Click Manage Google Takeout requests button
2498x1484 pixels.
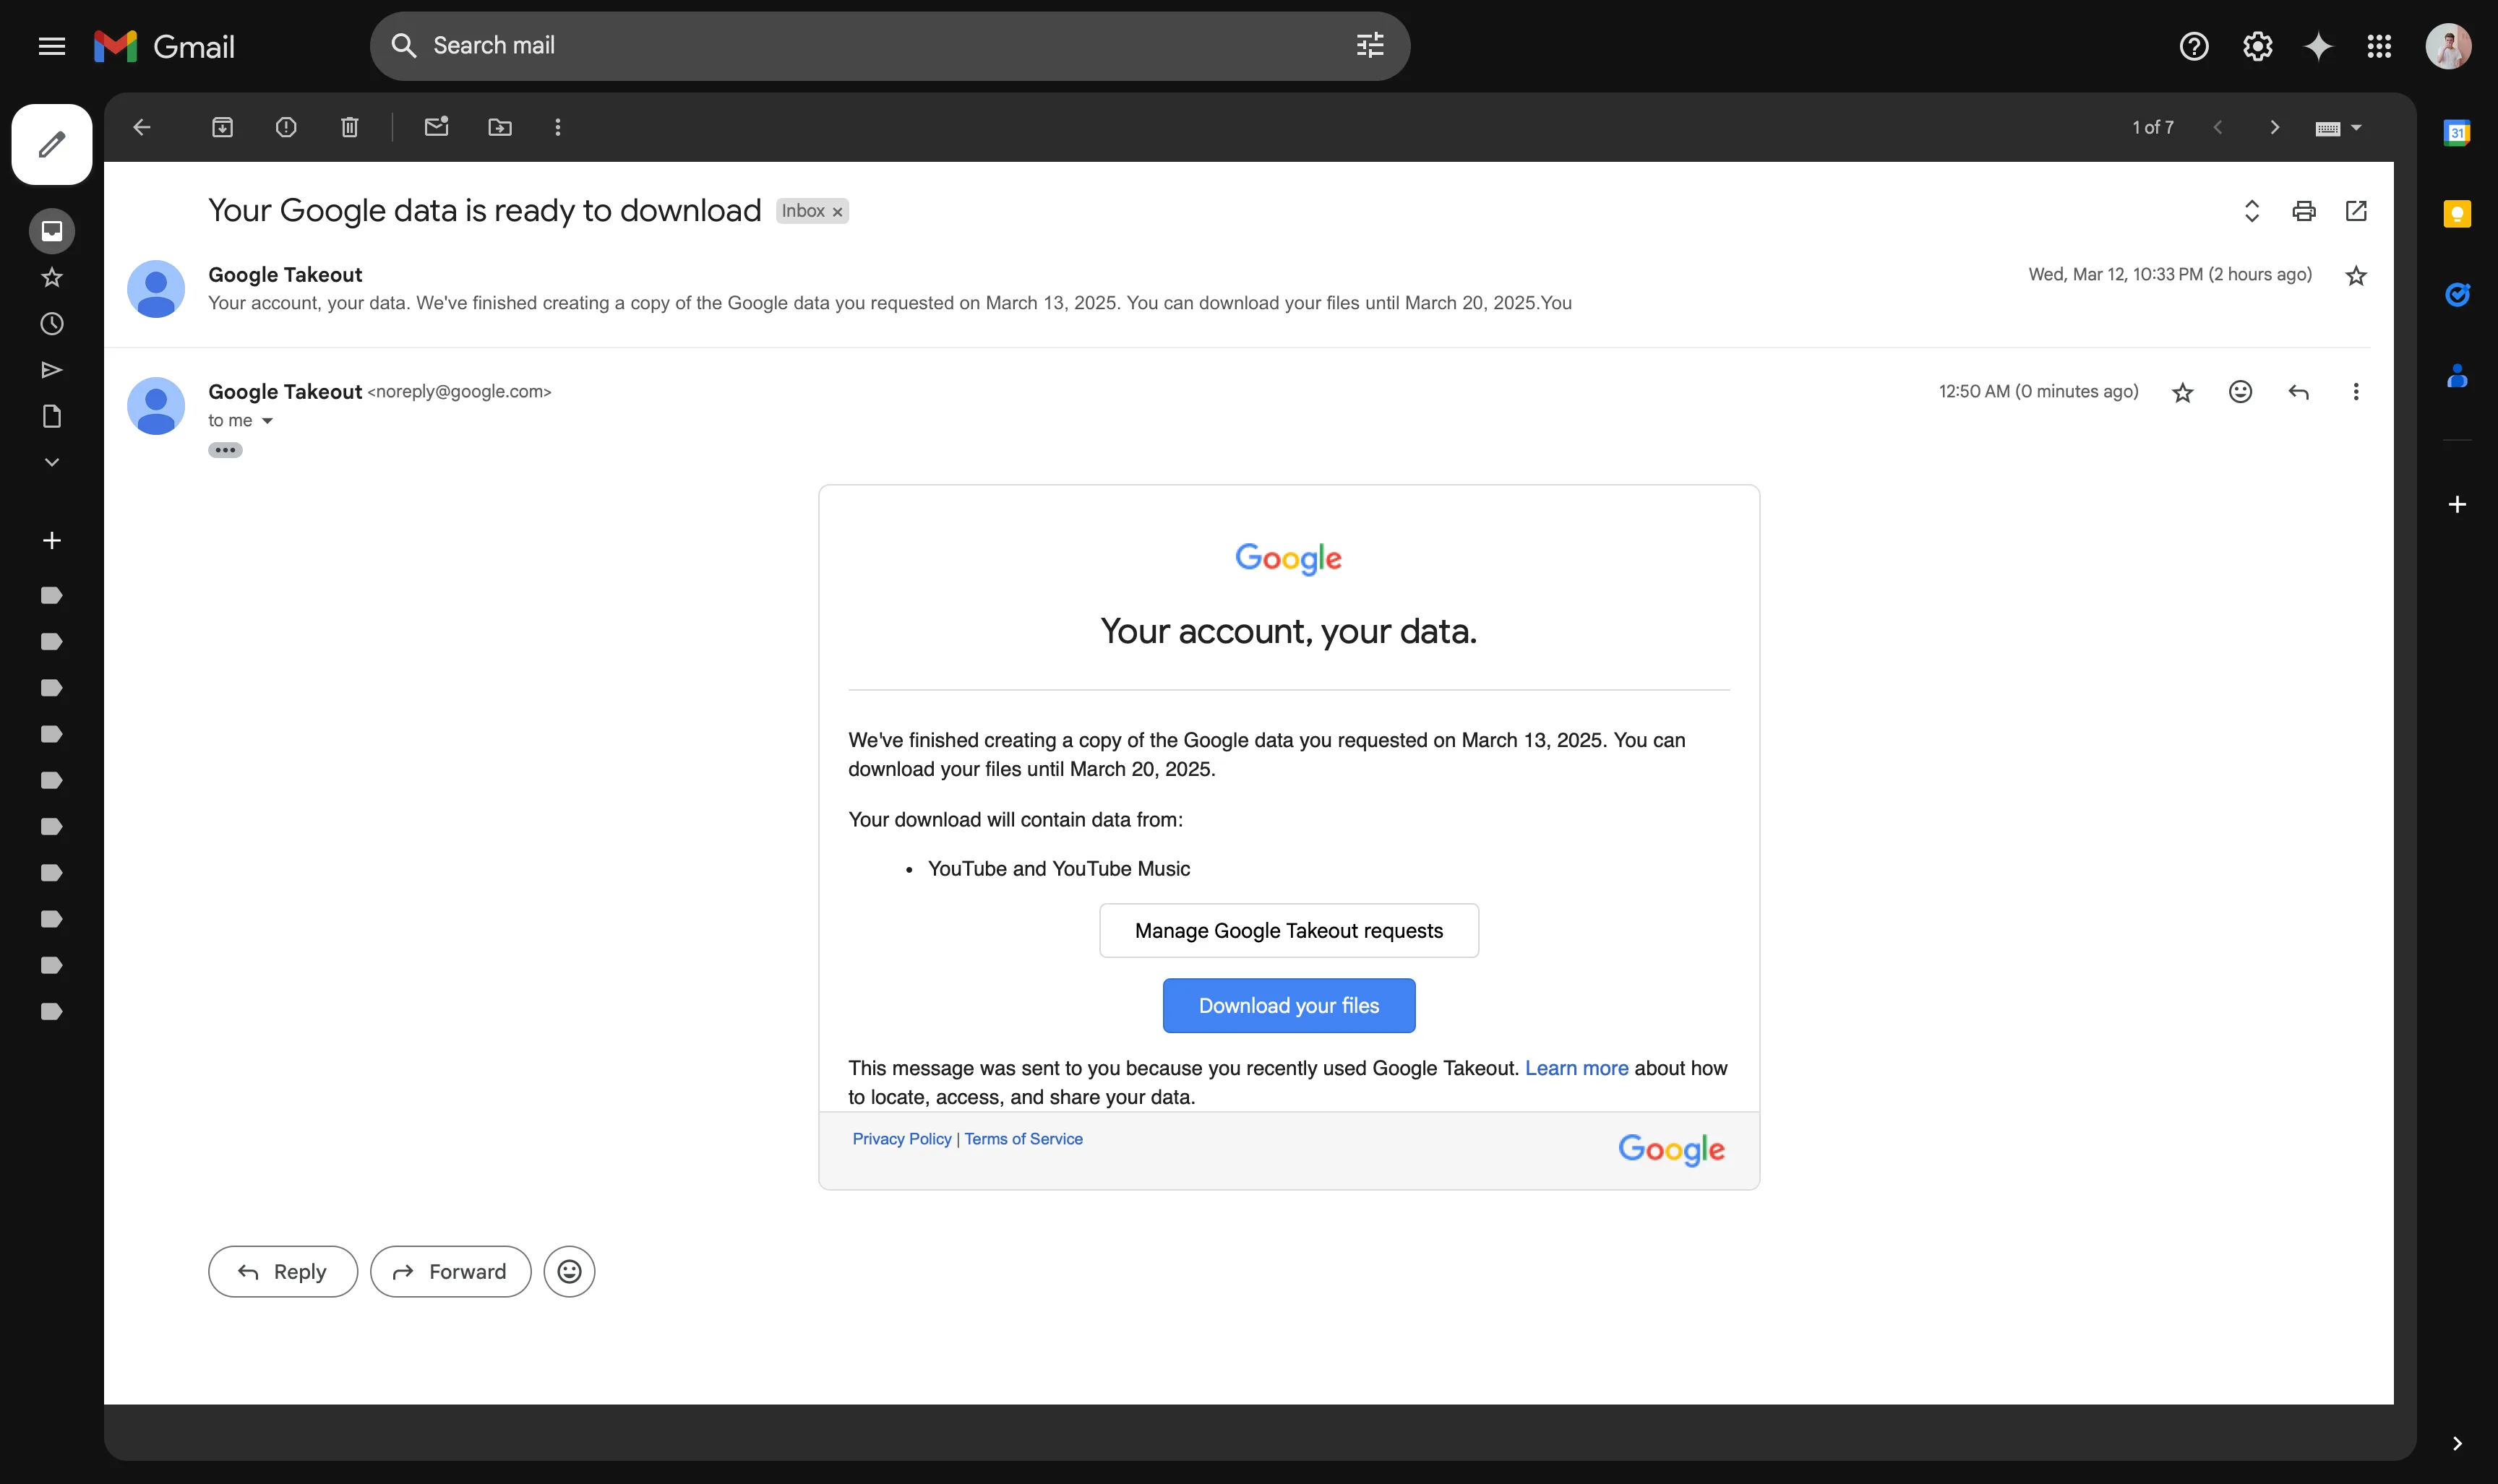1289,930
